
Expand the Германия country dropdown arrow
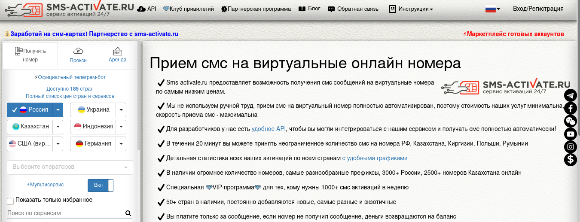click(x=121, y=144)
